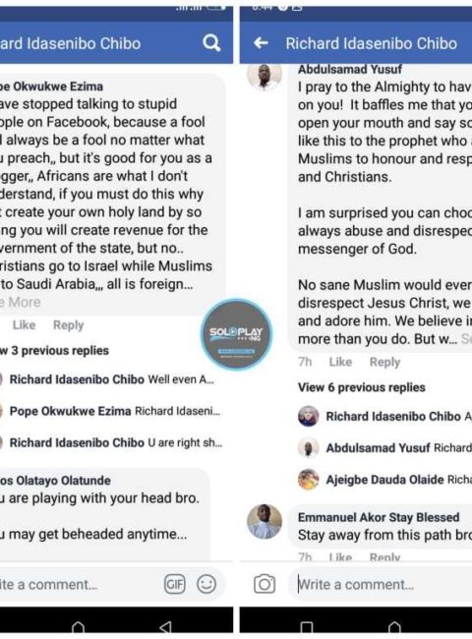This screenshot has height=639, width=472.
Task: Go back using the left arrow icon
Action: coord(261,43)
